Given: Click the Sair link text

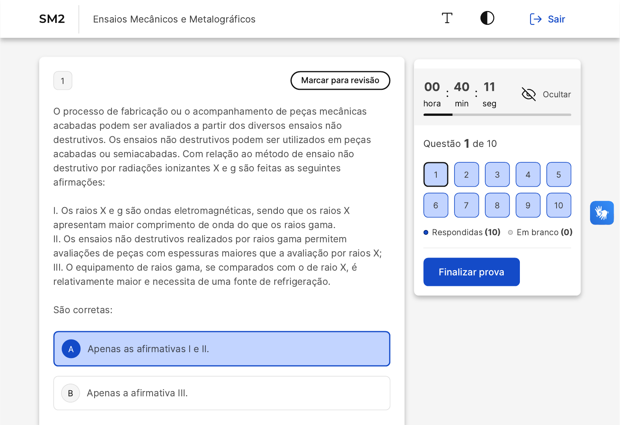Looking at the screenshot, I should click(x=556, y=19).
